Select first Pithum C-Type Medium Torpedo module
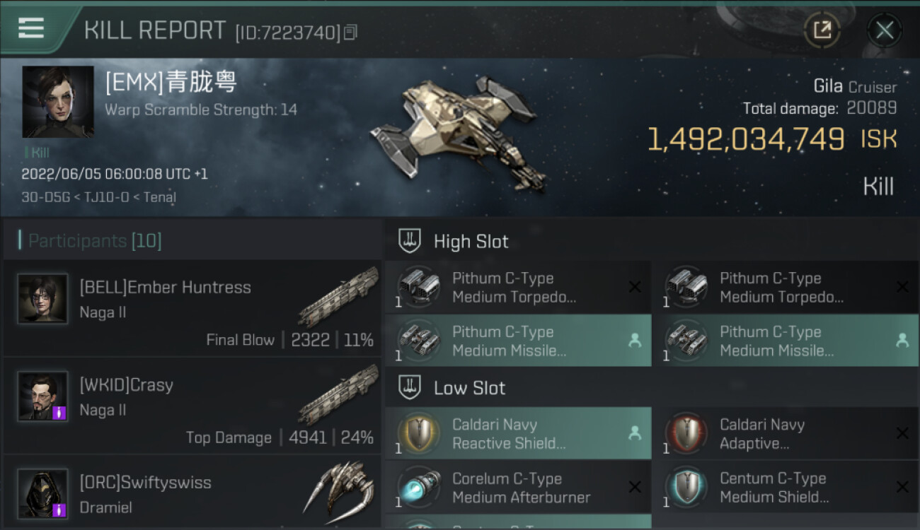Screen dimensions: 920x530 [518, 288]
